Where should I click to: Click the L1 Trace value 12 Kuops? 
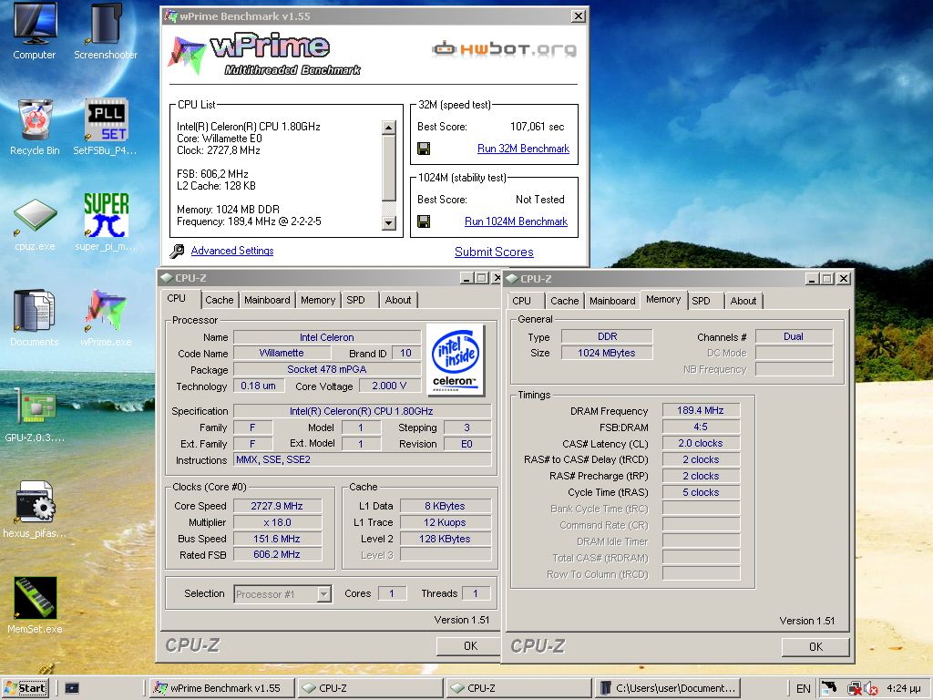click(446, 522)
